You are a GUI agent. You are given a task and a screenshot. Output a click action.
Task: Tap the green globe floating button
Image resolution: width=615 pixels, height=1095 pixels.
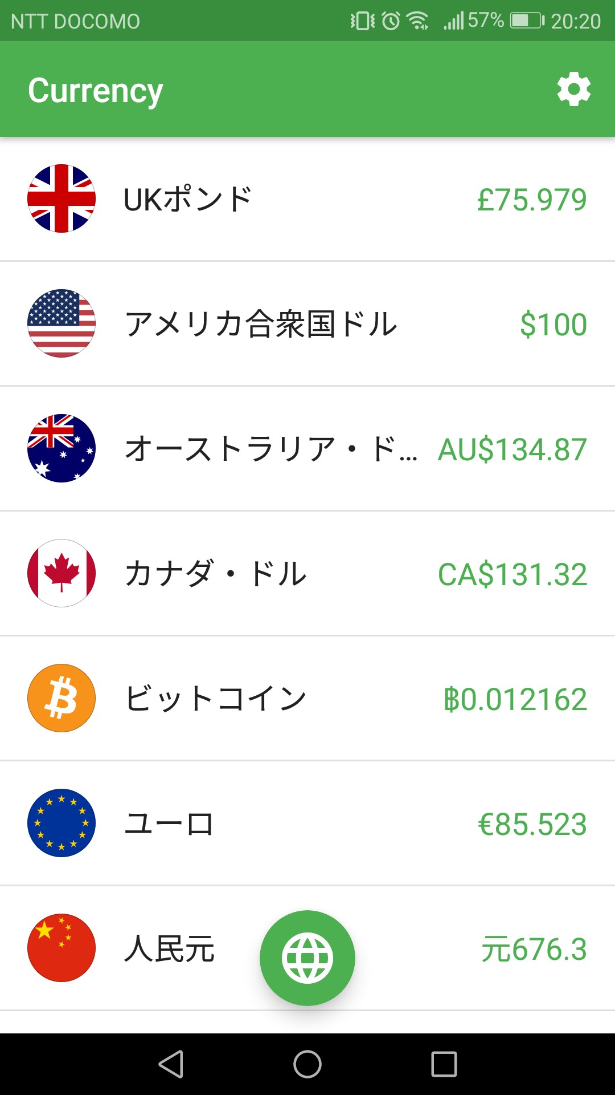click(x=307, y=958)
